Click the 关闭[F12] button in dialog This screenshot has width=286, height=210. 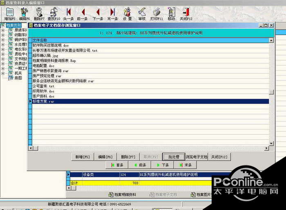pyautogui.click(x=219, y=157)
